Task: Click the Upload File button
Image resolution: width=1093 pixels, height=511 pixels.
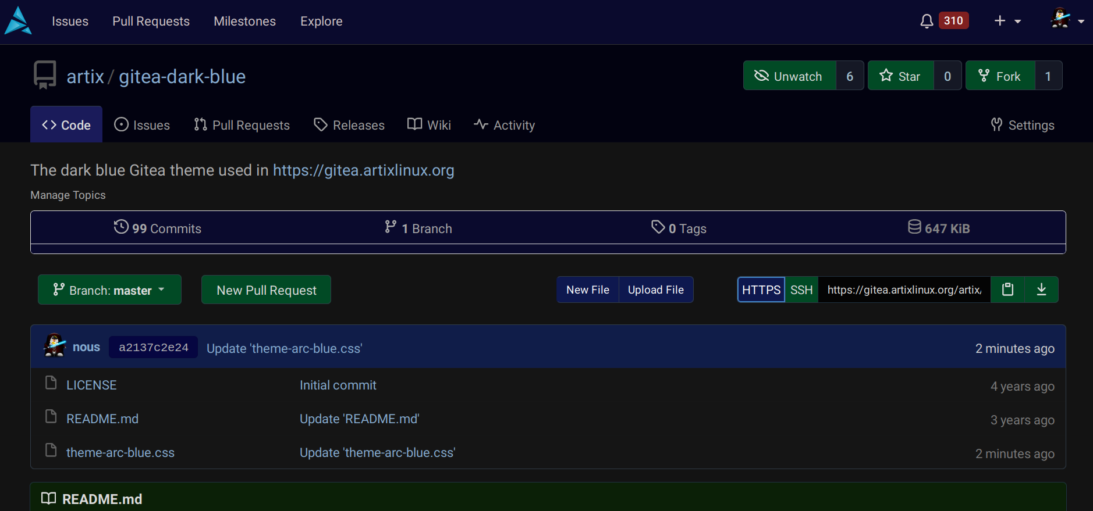Action: pos(656,290)
